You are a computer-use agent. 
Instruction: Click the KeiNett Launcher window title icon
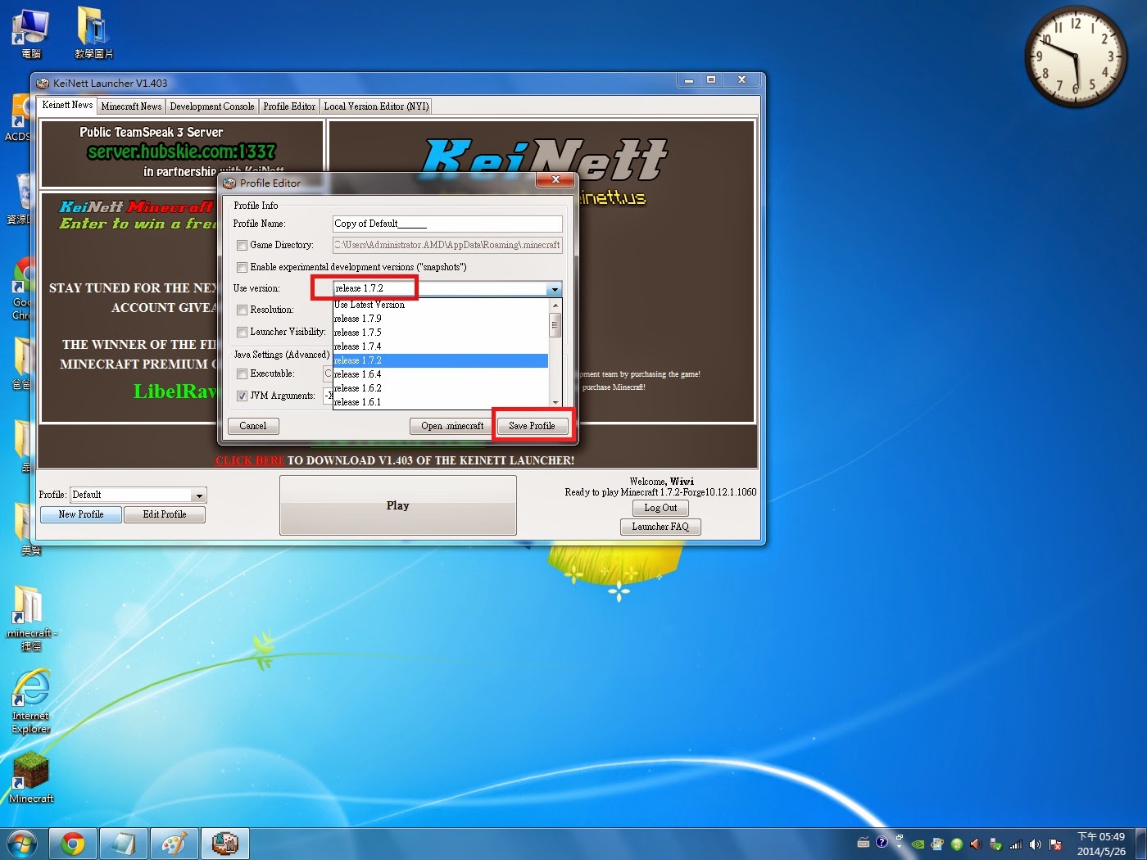click(43, 83)
